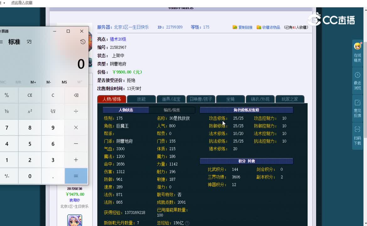Click the 浪淘沙 character listing link
The width and height of the screenshot is (367, 226).
tap(75, 200)
